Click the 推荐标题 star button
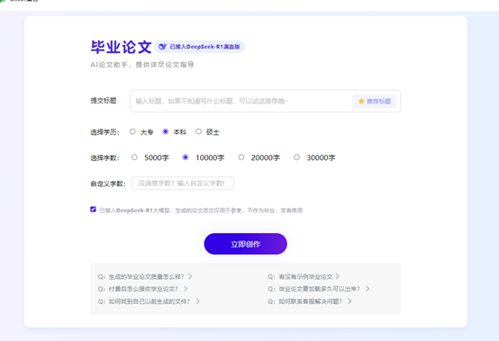This screenshot has height=341, width=499. [x=375, y=101]
